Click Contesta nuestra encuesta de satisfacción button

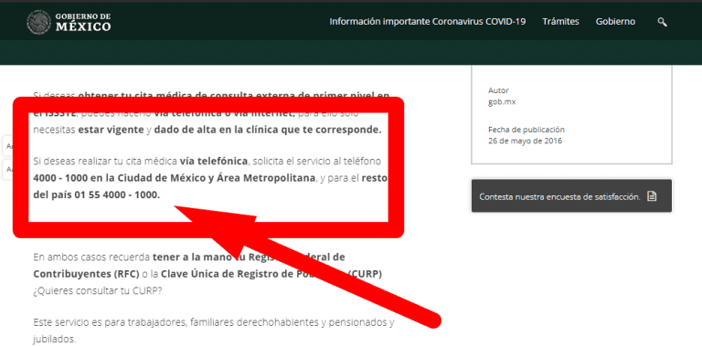click(x=571, y=195)
